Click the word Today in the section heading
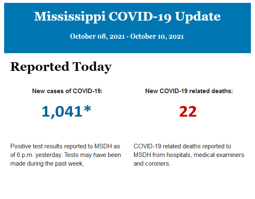 [92, 67]
